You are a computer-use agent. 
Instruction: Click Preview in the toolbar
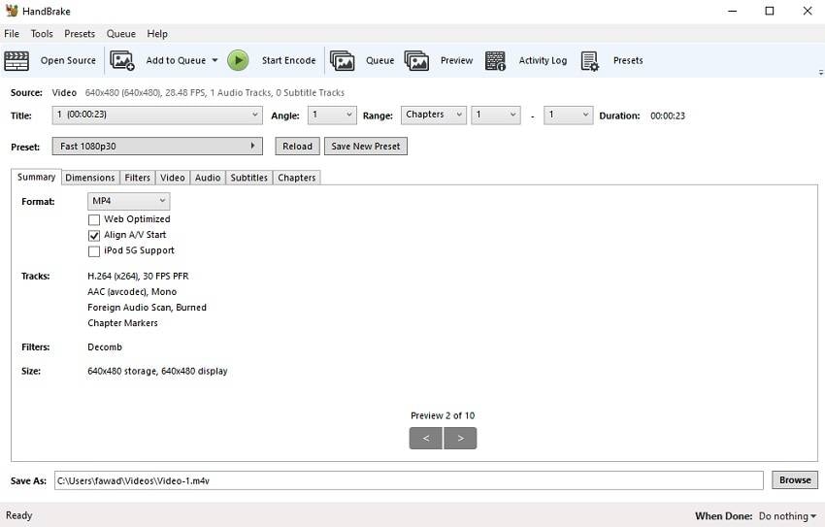click(x=457, y=60)
